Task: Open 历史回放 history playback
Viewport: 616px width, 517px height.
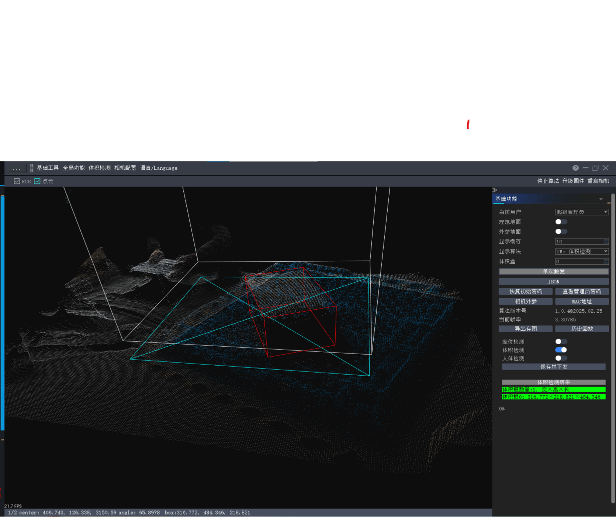Action: 582,329
